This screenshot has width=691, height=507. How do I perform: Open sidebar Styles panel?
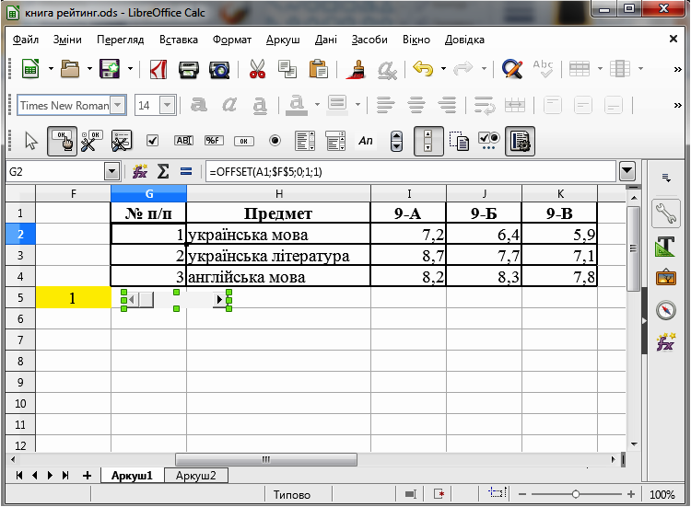(x=665, y=247)
